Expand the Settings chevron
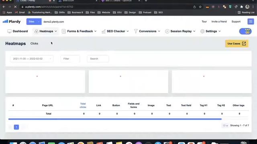This screenshot has width=257, height=144. [x=220, y=31]
